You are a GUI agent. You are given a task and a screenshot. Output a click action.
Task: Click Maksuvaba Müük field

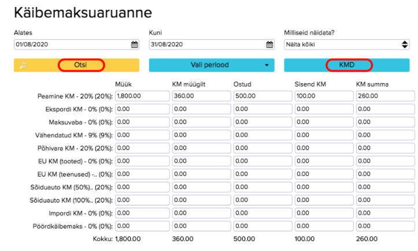pos(142,122)
